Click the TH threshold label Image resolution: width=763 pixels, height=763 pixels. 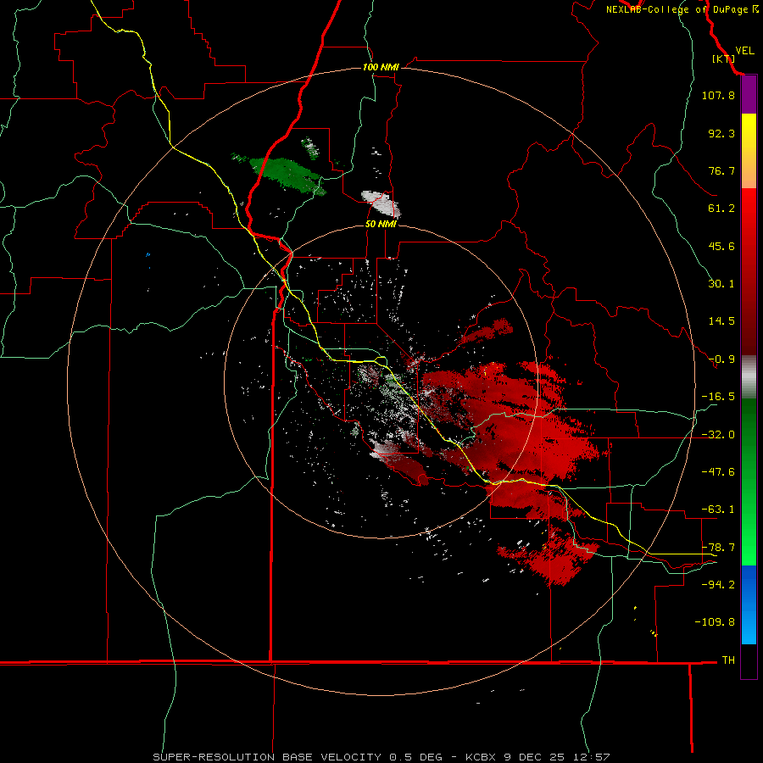(728, 660)
